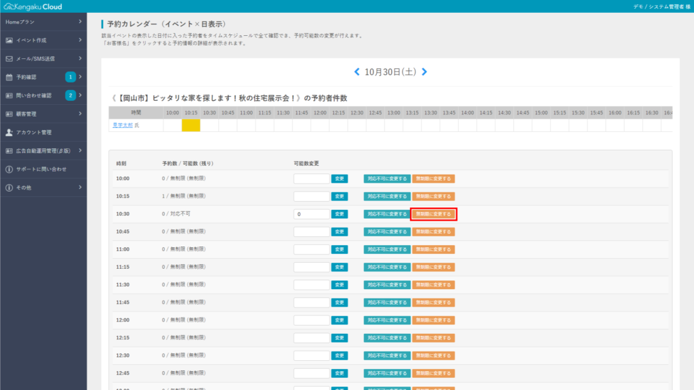Click capacity input field for 10:00 row
Viewport: 694px width, 390px height.
[x=312, y=179]
